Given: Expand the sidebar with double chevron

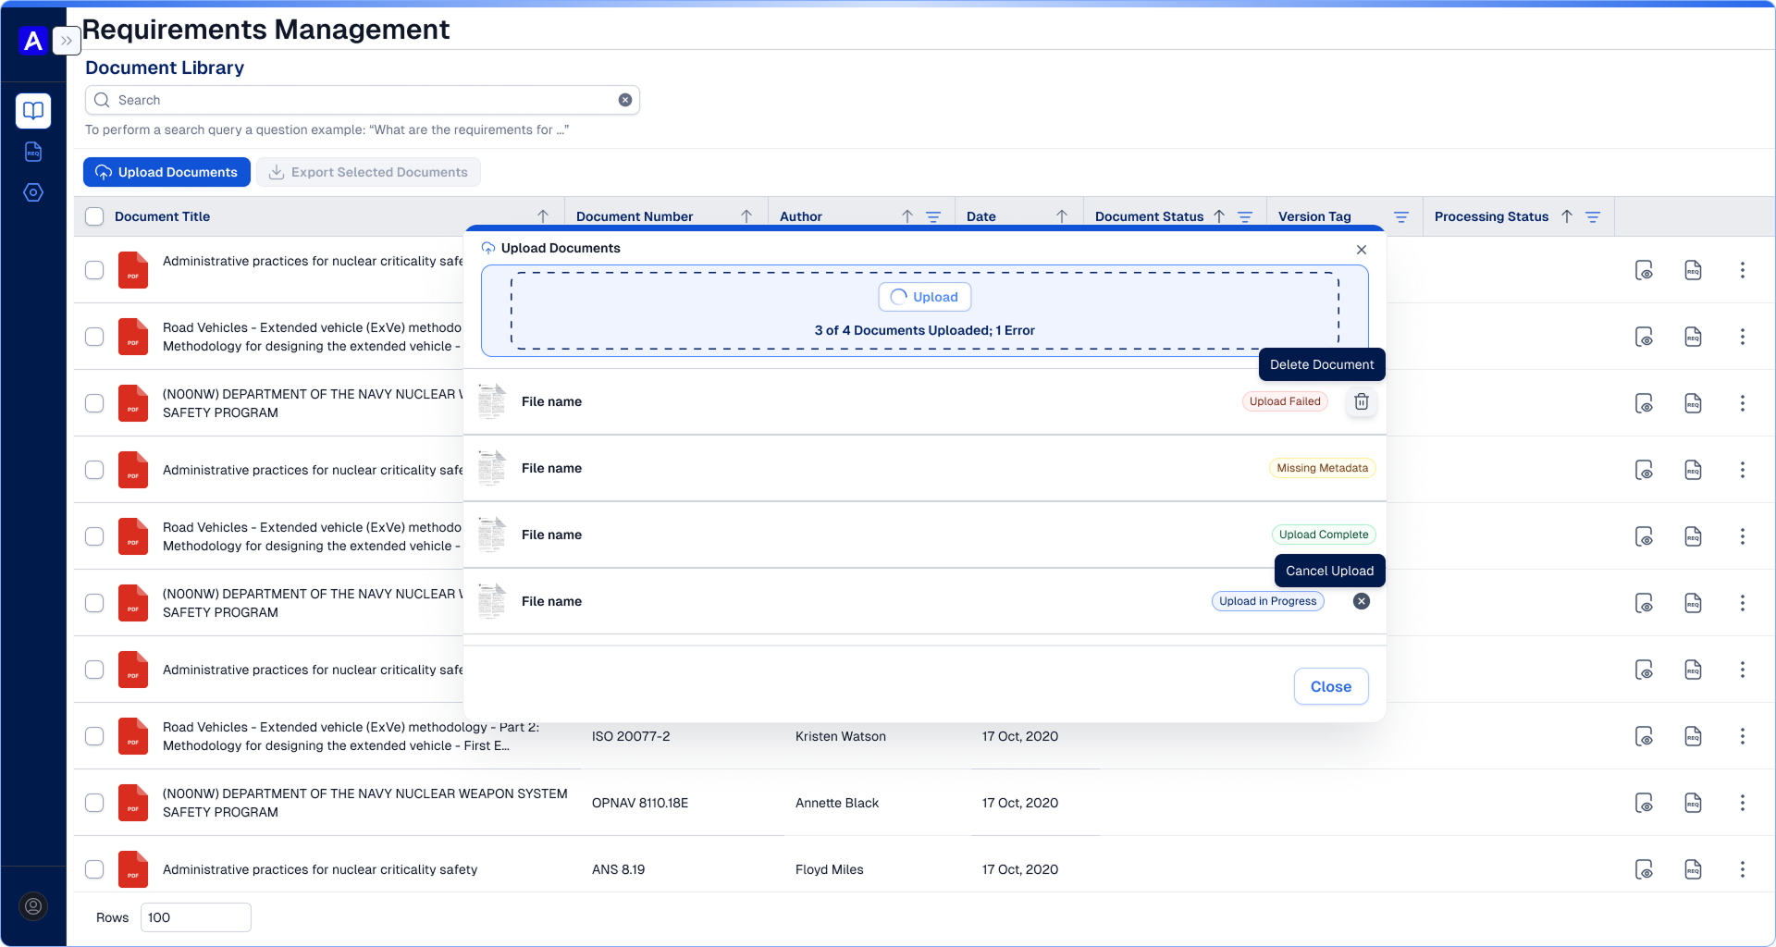Looking at the screenshot, I should click(x=67, y=41).
